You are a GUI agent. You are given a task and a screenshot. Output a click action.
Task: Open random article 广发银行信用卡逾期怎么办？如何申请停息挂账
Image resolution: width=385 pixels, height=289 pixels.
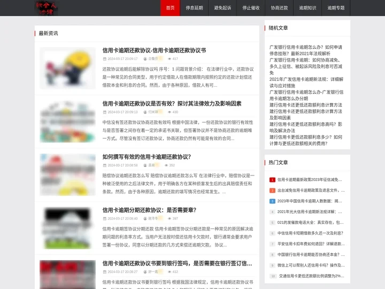tap(306, 50)
